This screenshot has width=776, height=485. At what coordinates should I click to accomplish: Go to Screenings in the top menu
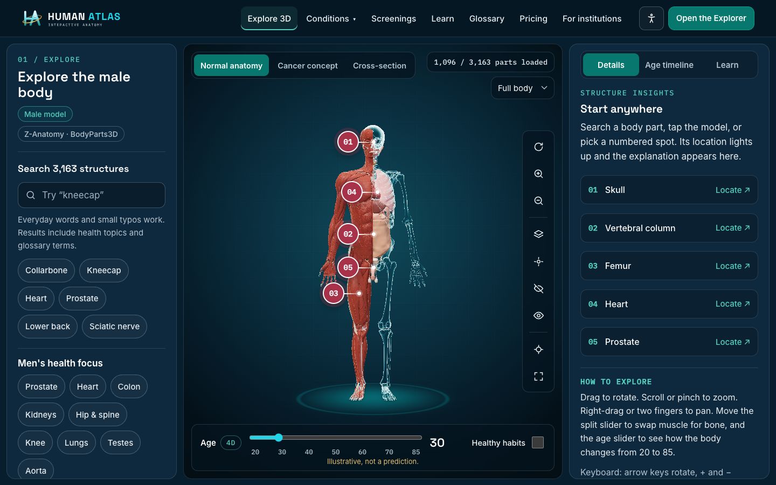point(393,18)
